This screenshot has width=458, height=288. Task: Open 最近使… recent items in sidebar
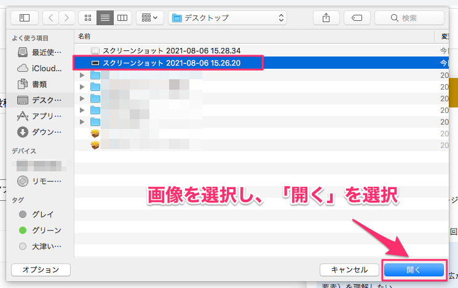tap(39, 52)
